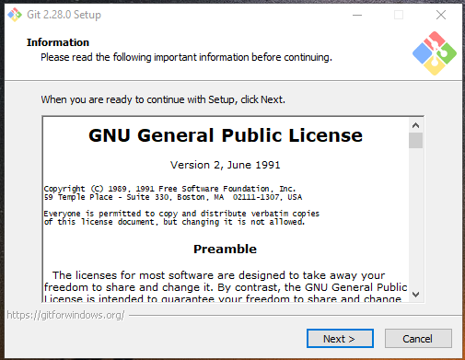Screen dimensions: 465x360
Task: Click the 'Information' heading
Action: tap(58, 42)
